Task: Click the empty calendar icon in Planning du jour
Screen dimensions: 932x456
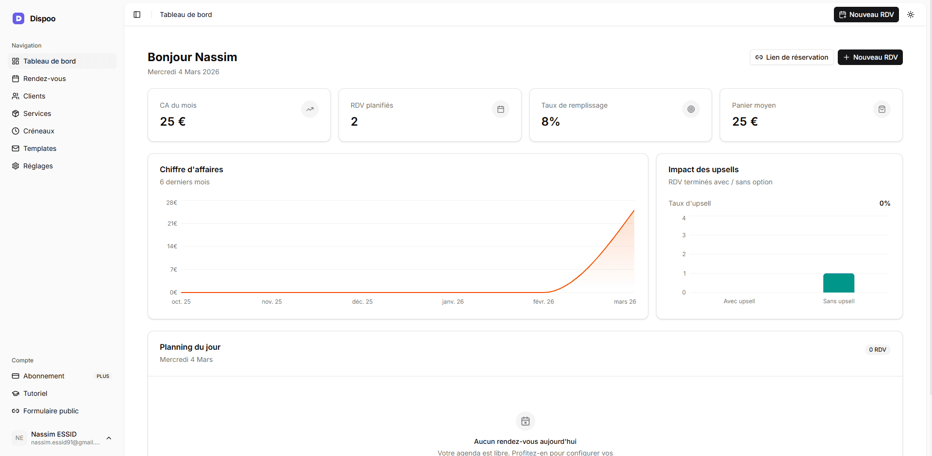Action: point(525,421)
